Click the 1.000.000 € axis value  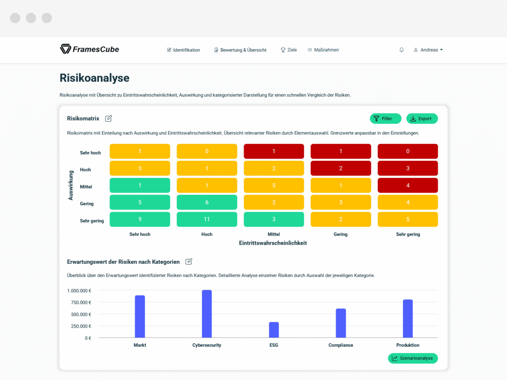(x=79, y=291)
